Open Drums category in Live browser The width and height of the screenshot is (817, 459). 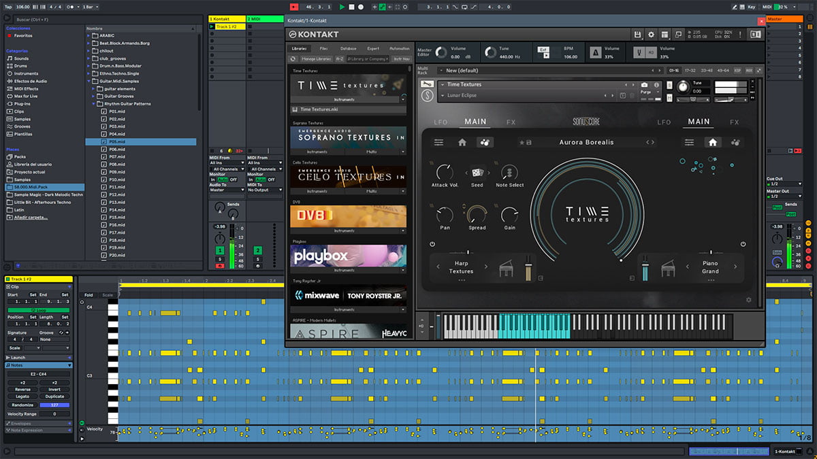[22, 66]
